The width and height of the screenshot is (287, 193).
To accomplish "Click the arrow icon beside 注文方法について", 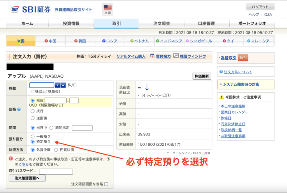I will point(221,72).
